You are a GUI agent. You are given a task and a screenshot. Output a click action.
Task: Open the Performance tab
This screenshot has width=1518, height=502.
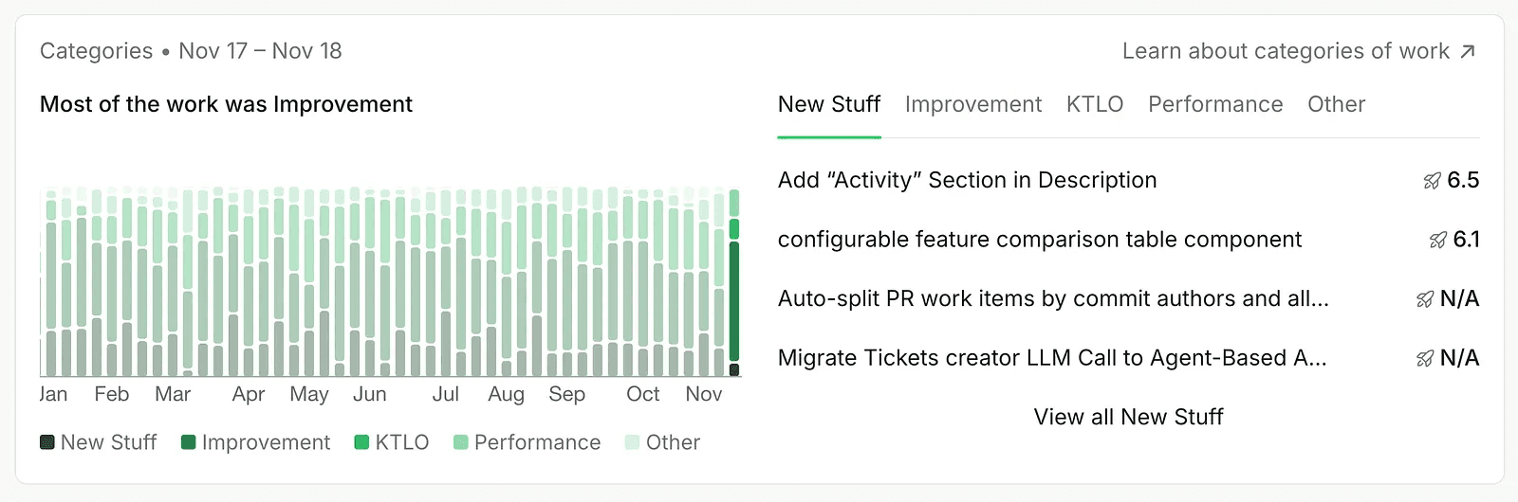point(1215,104)
